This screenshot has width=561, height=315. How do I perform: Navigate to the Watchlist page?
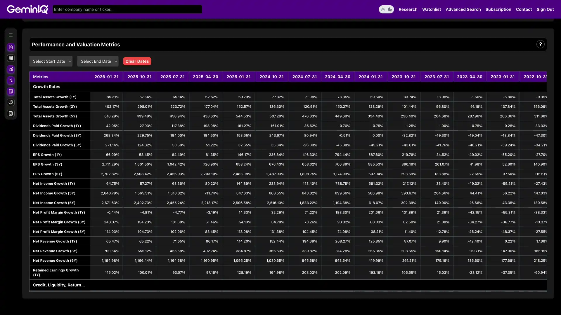coord(432,9)
